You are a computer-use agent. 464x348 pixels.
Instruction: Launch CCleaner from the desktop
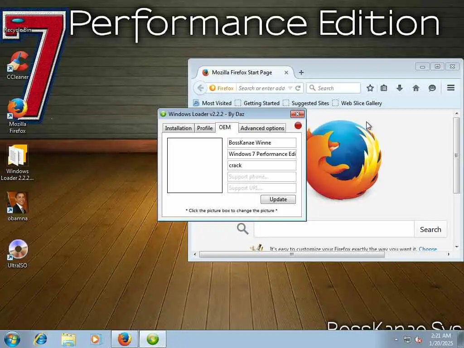point(18,65)
